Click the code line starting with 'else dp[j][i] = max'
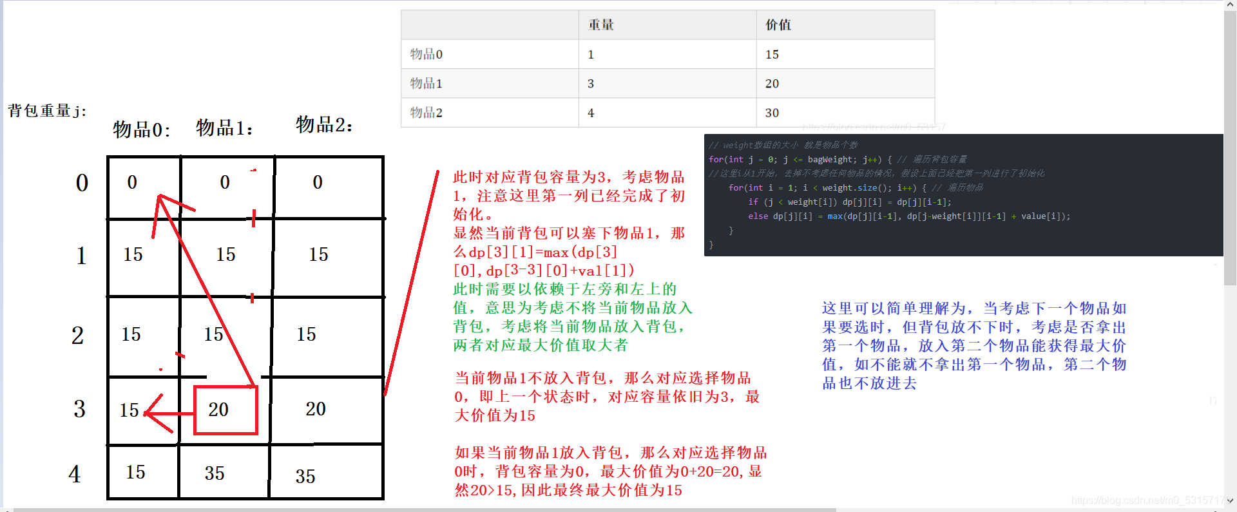Image resolution: width=1237 pixels, height=512 pixels. point(909,216)
